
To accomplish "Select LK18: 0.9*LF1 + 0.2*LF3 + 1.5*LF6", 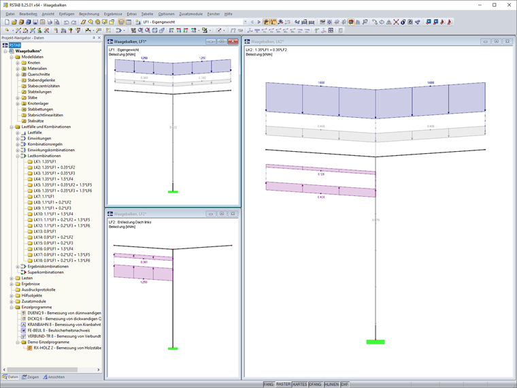I will click(62, 260).
